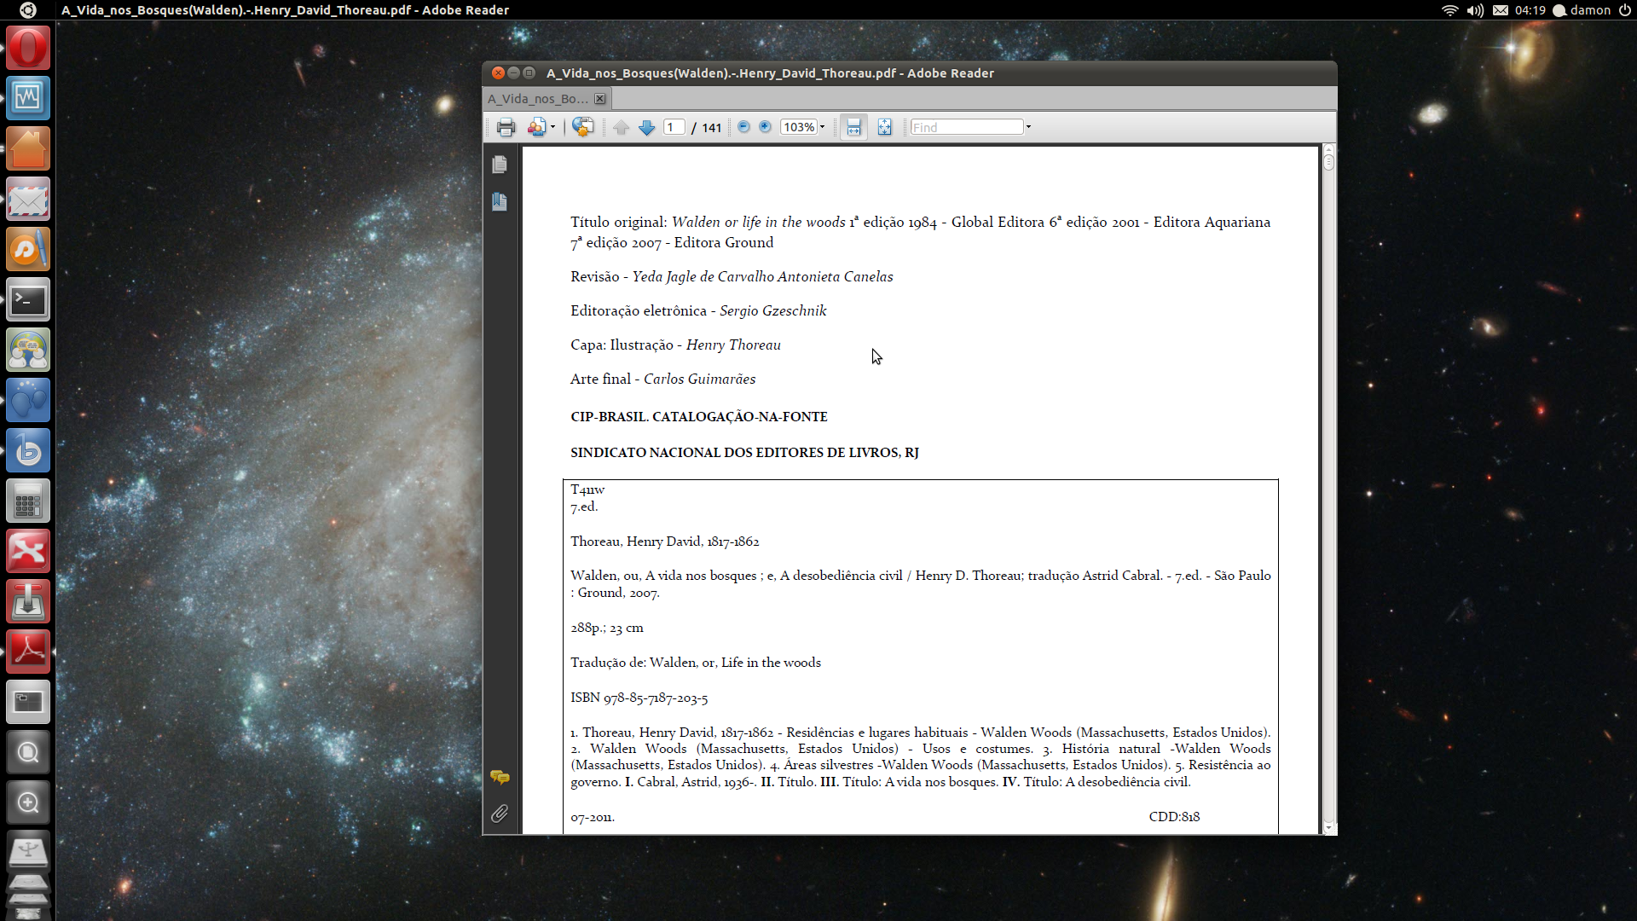Toggle Fit Width page view
The image size is (1637, 921).
[853, 126]
